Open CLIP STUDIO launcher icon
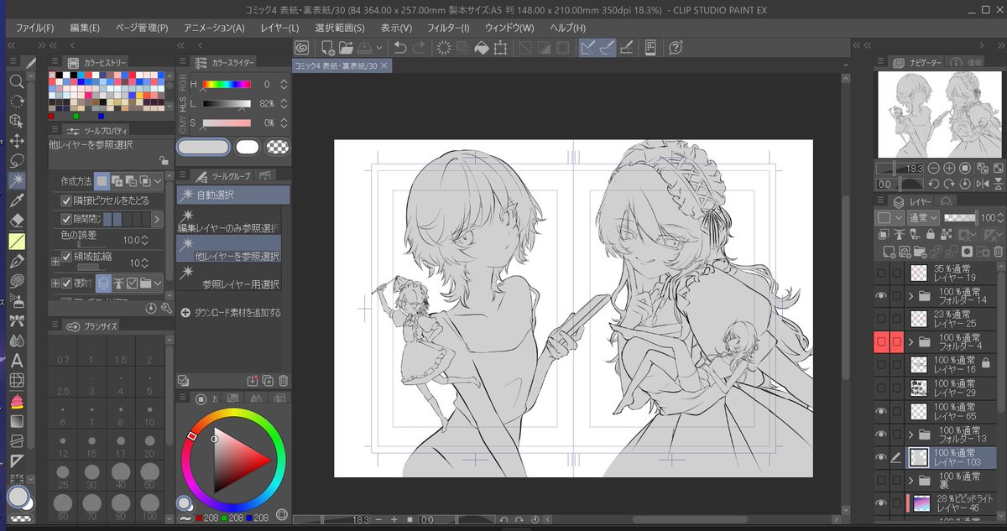Viewport: 1007px width, 531px height. pos(301,48)
